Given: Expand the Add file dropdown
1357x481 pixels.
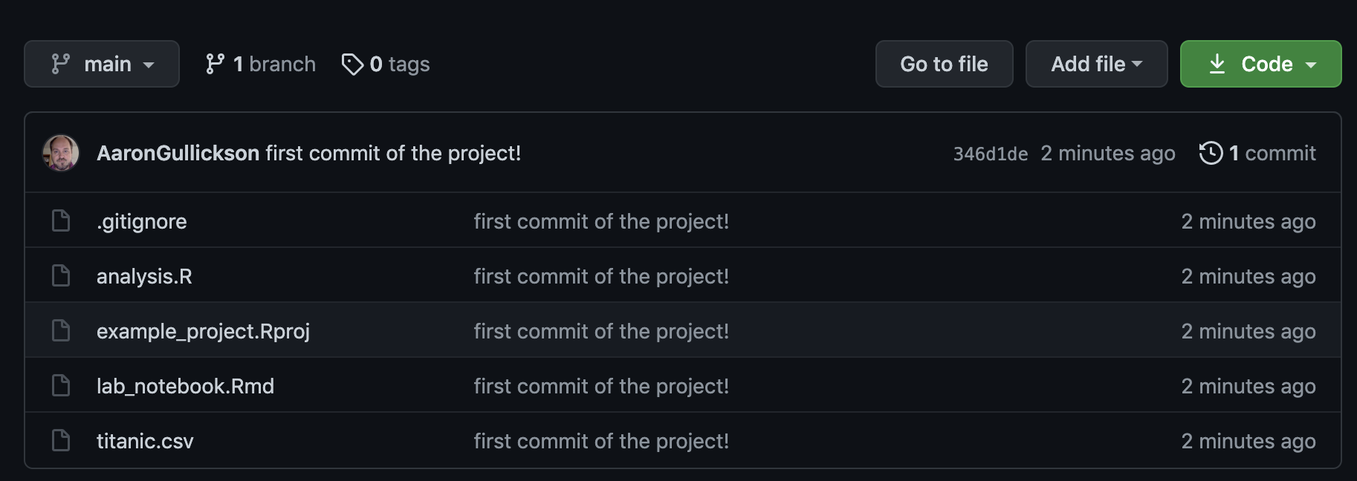Looking at the screenshot, I should coord(1096,64).
